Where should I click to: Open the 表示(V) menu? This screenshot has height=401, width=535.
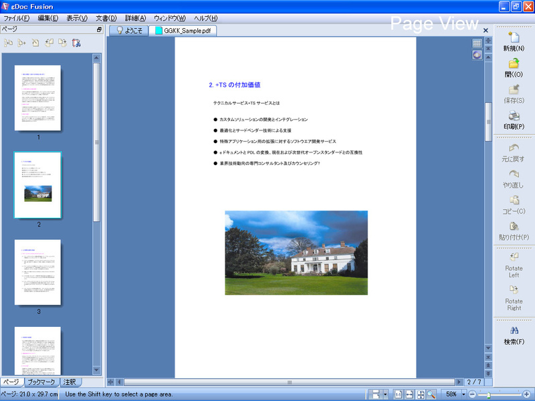(77, 19)
